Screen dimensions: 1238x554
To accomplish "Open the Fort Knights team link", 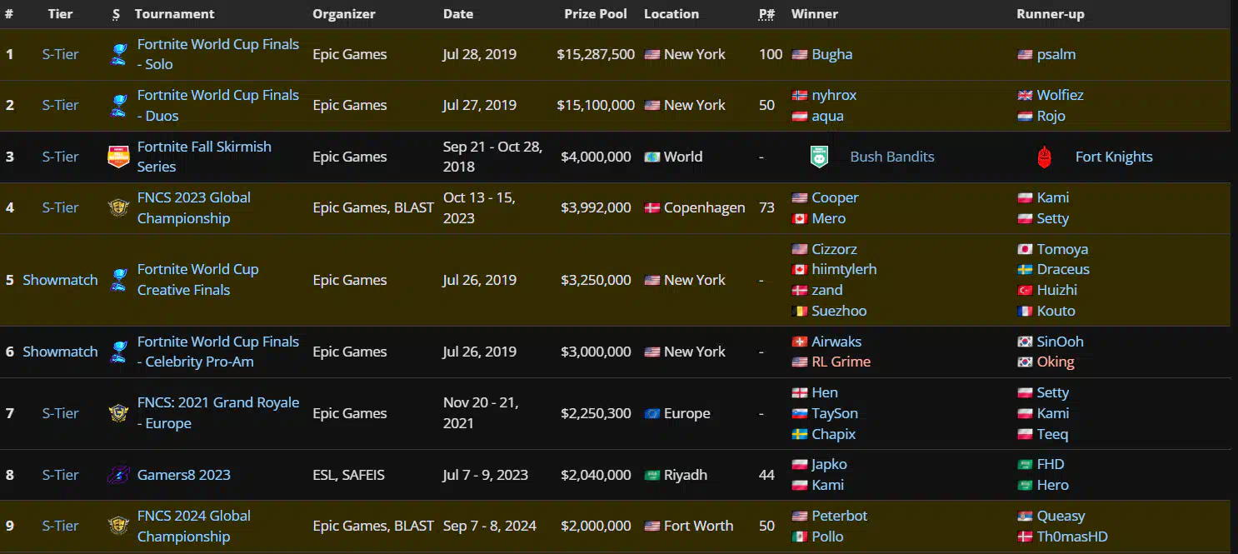I will (x=1114, y=157).
